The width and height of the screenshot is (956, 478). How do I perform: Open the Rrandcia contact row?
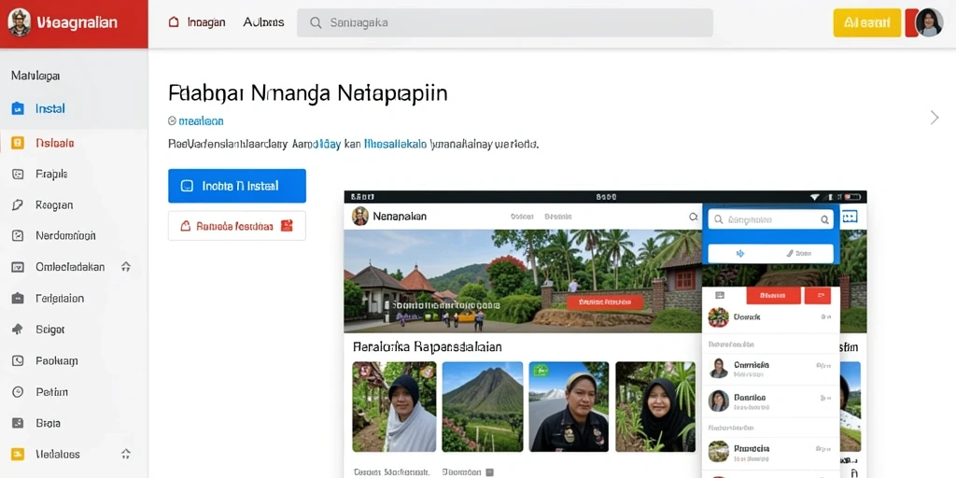[770, 451]
